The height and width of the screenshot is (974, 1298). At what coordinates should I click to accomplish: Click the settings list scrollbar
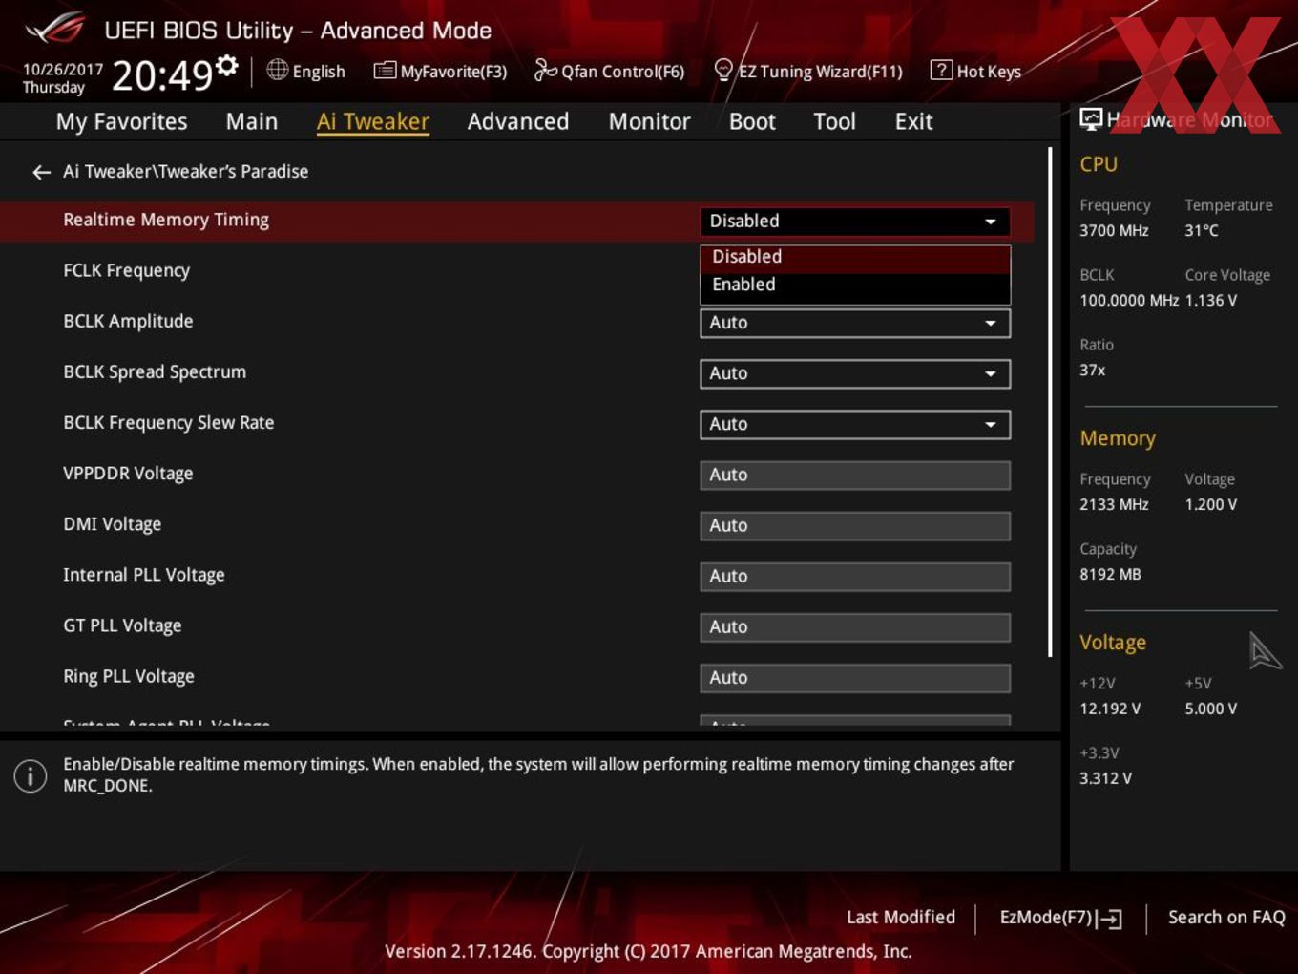click(x=1050, y=401)
